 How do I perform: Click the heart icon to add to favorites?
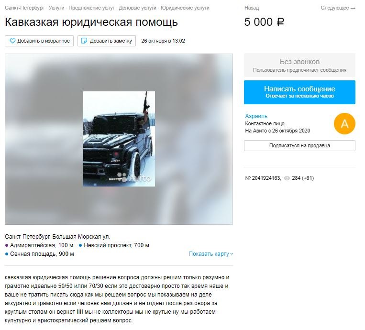point(12,41)
